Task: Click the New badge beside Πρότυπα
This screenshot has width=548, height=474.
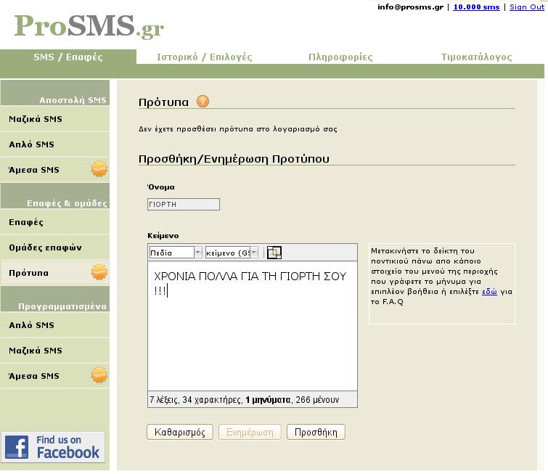Action: (99, 272)
